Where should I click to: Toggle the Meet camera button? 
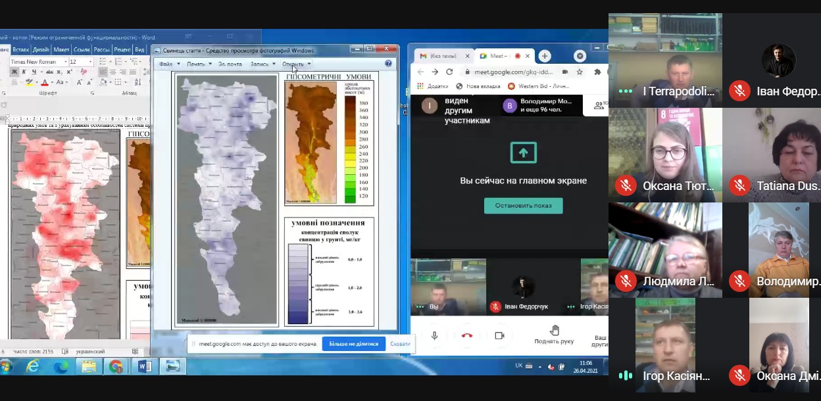499,335
